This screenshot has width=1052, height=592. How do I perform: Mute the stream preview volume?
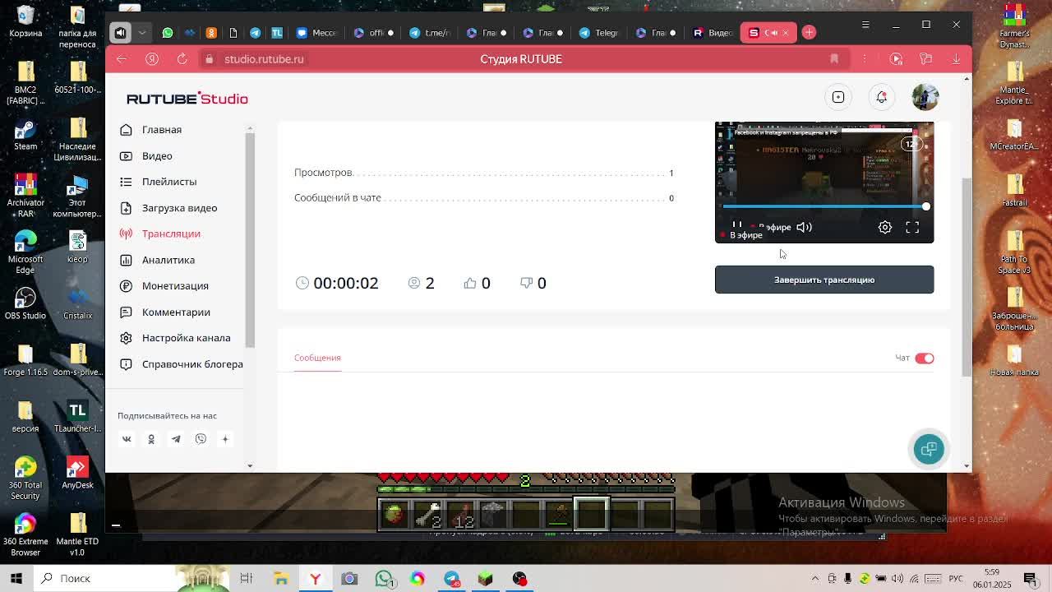tap(804, 227)
